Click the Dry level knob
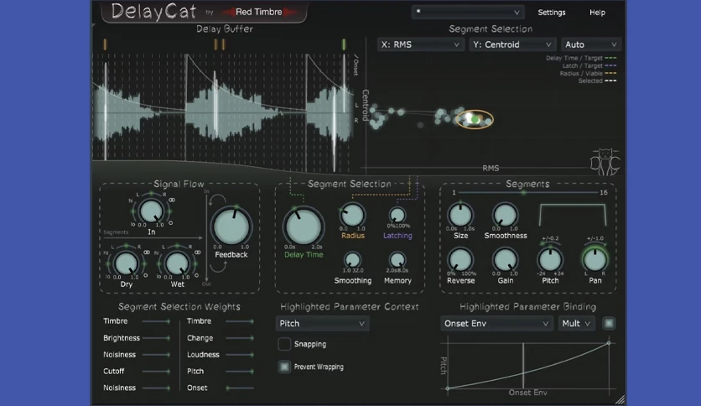This screenshot has width=701, height=406. [126, 263]
